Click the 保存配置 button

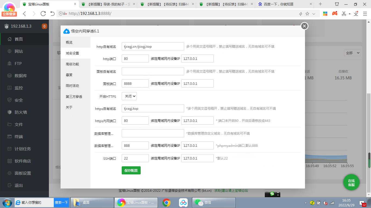pyautogui.click(x=131, y=170)
